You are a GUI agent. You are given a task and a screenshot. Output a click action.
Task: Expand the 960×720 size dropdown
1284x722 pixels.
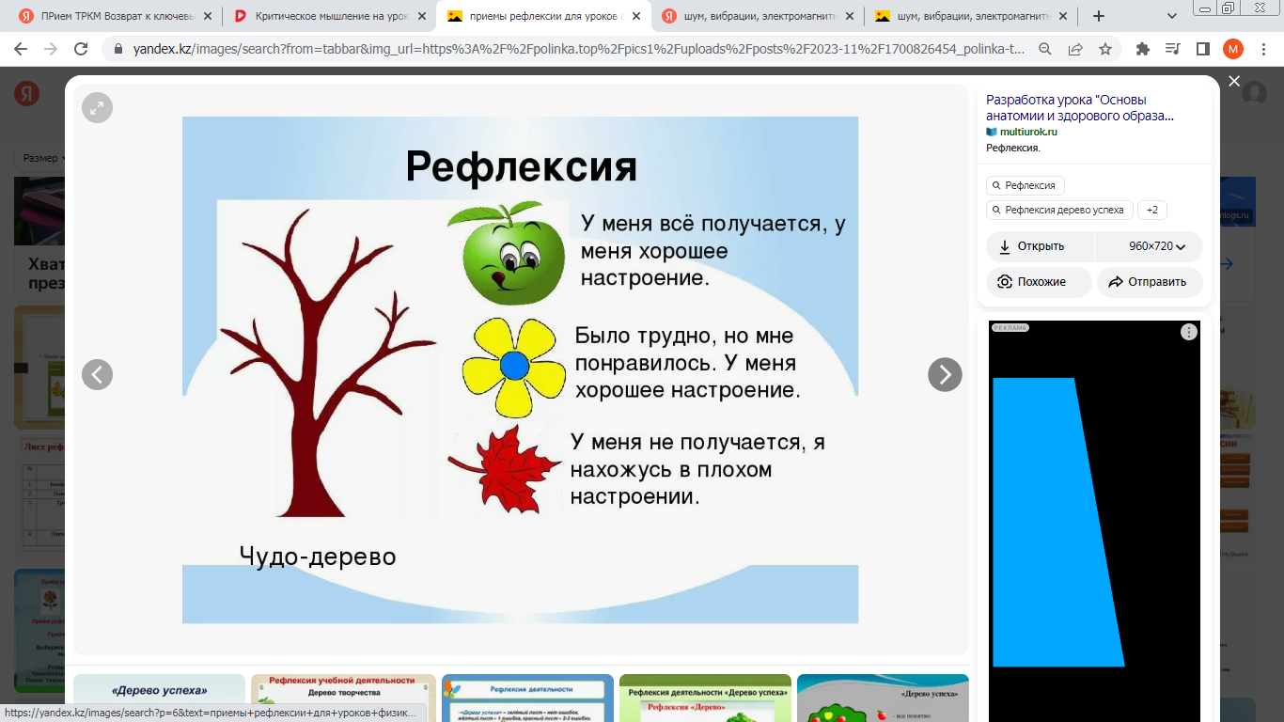click(x=1156, y=246)
